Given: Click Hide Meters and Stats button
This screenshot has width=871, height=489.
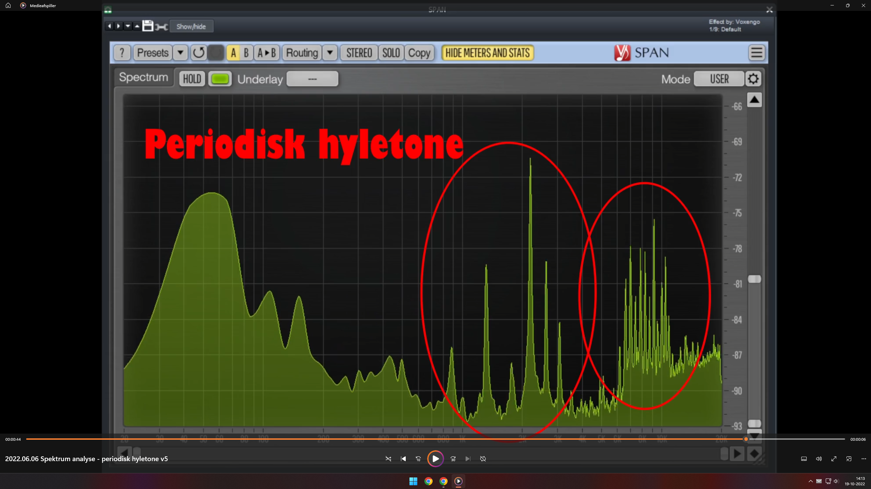Looking at the screenshot, I should (x=487, y=53).
